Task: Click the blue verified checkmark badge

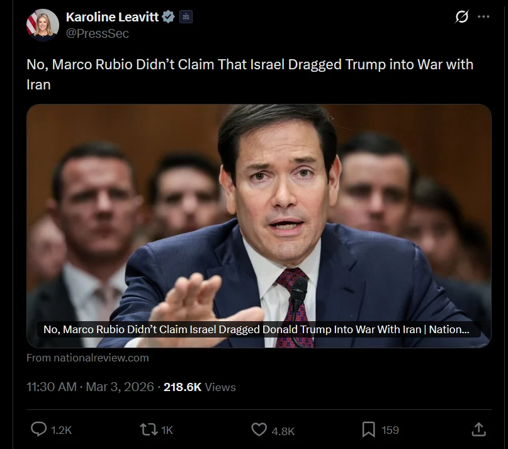Action: 169,17
